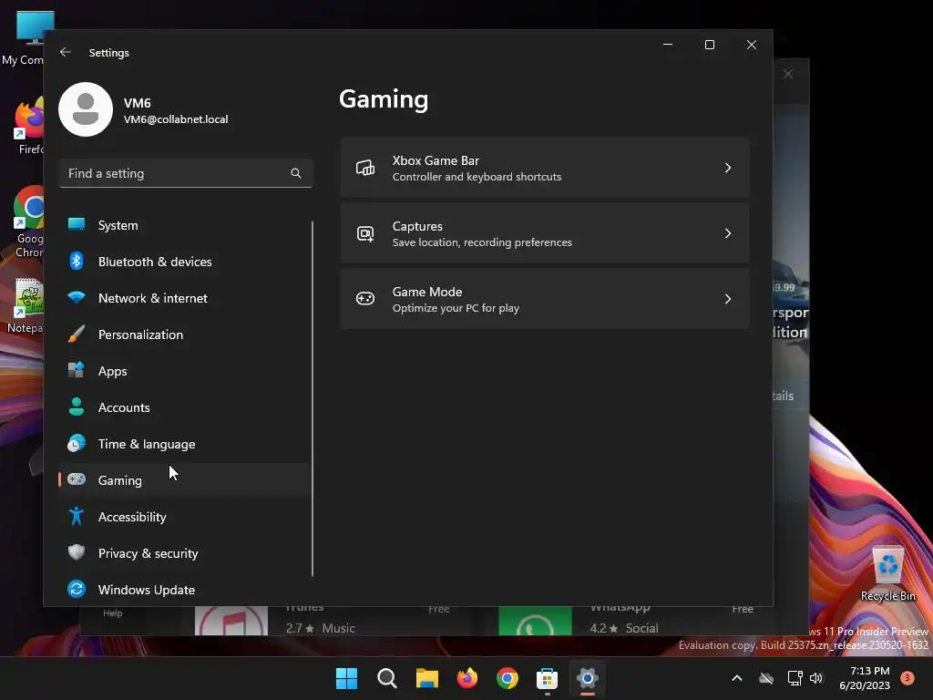Click the taskbar clock showing 7:13 PM
933x700 pixels.
tap(865, 678)
